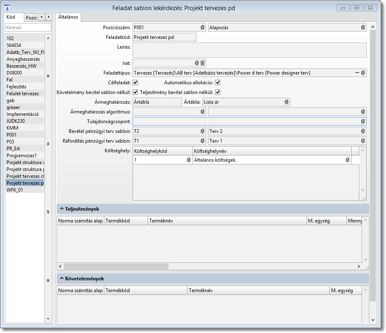
Task: Click the Keresés search field
Action: pos(28,28)
